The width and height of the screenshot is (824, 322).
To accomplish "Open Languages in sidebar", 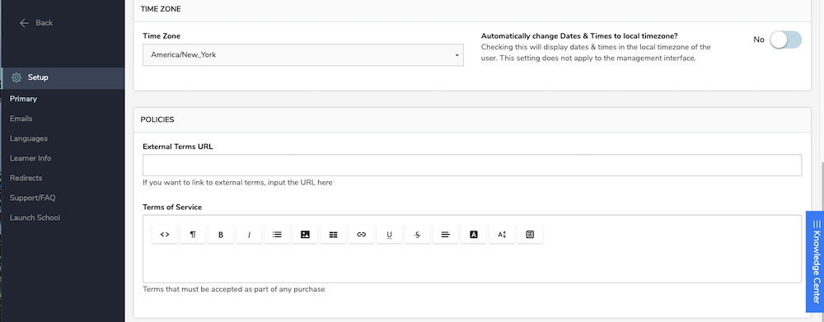I will coord(29,138).
